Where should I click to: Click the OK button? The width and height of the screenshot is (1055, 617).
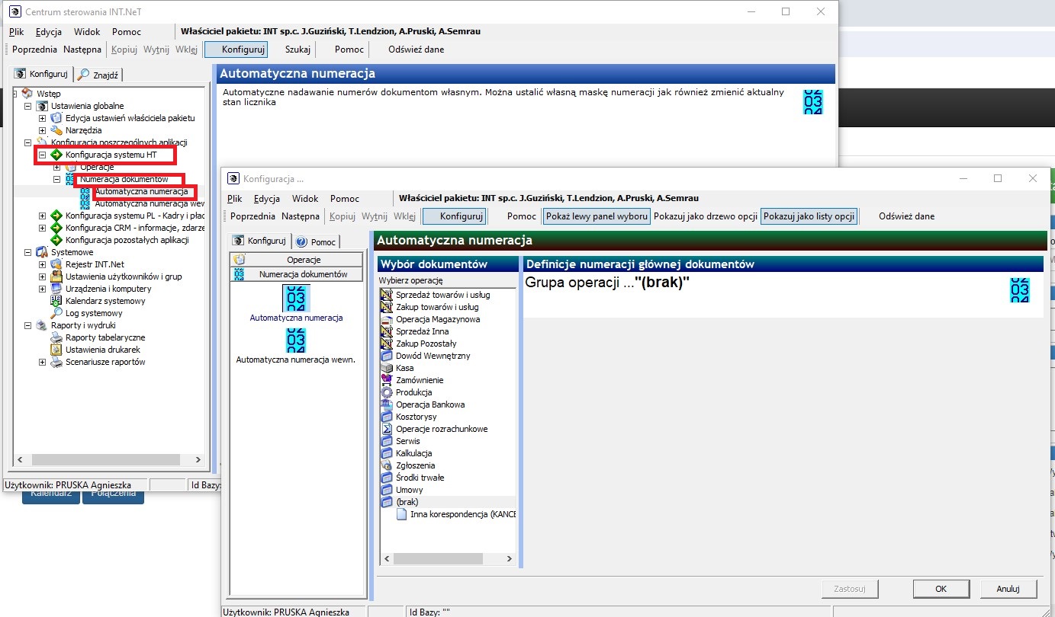tap(941, 589)
